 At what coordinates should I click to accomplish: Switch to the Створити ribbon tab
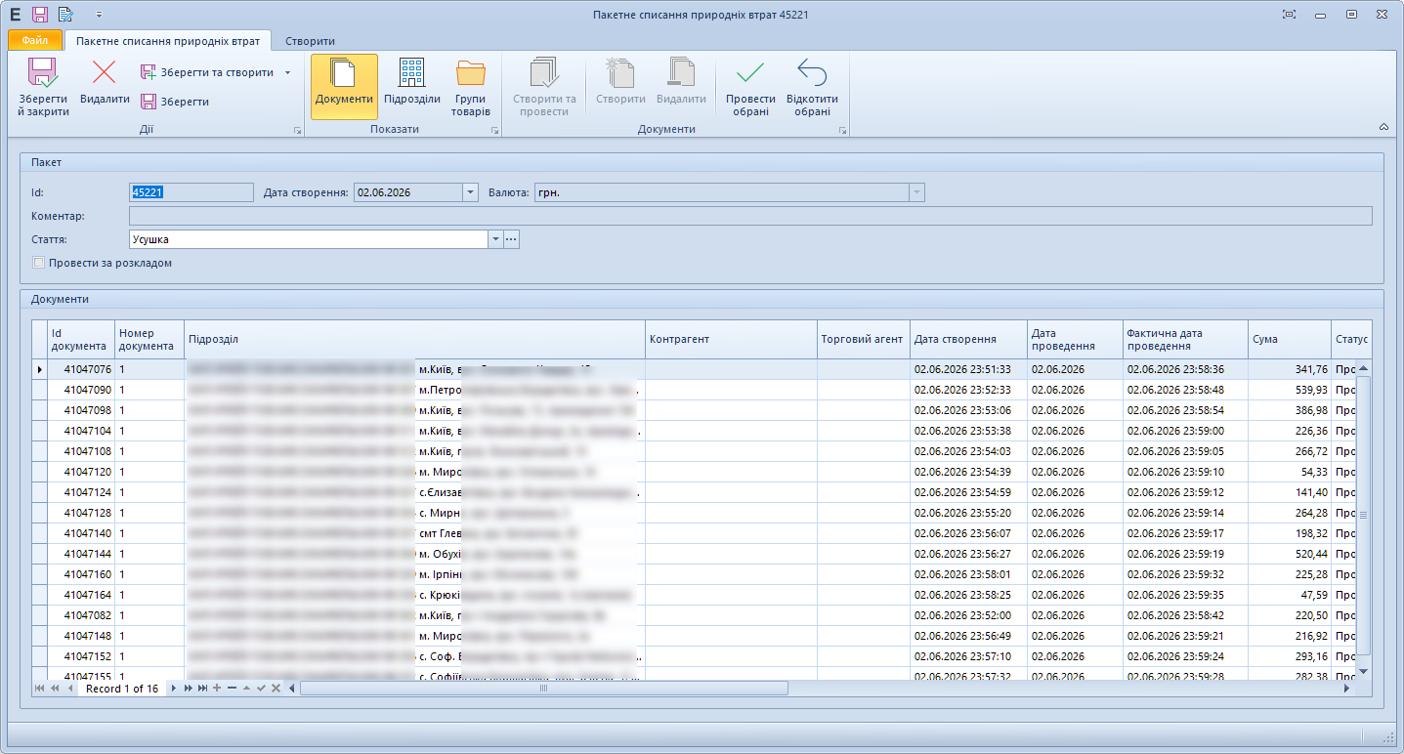coord(310,41)
